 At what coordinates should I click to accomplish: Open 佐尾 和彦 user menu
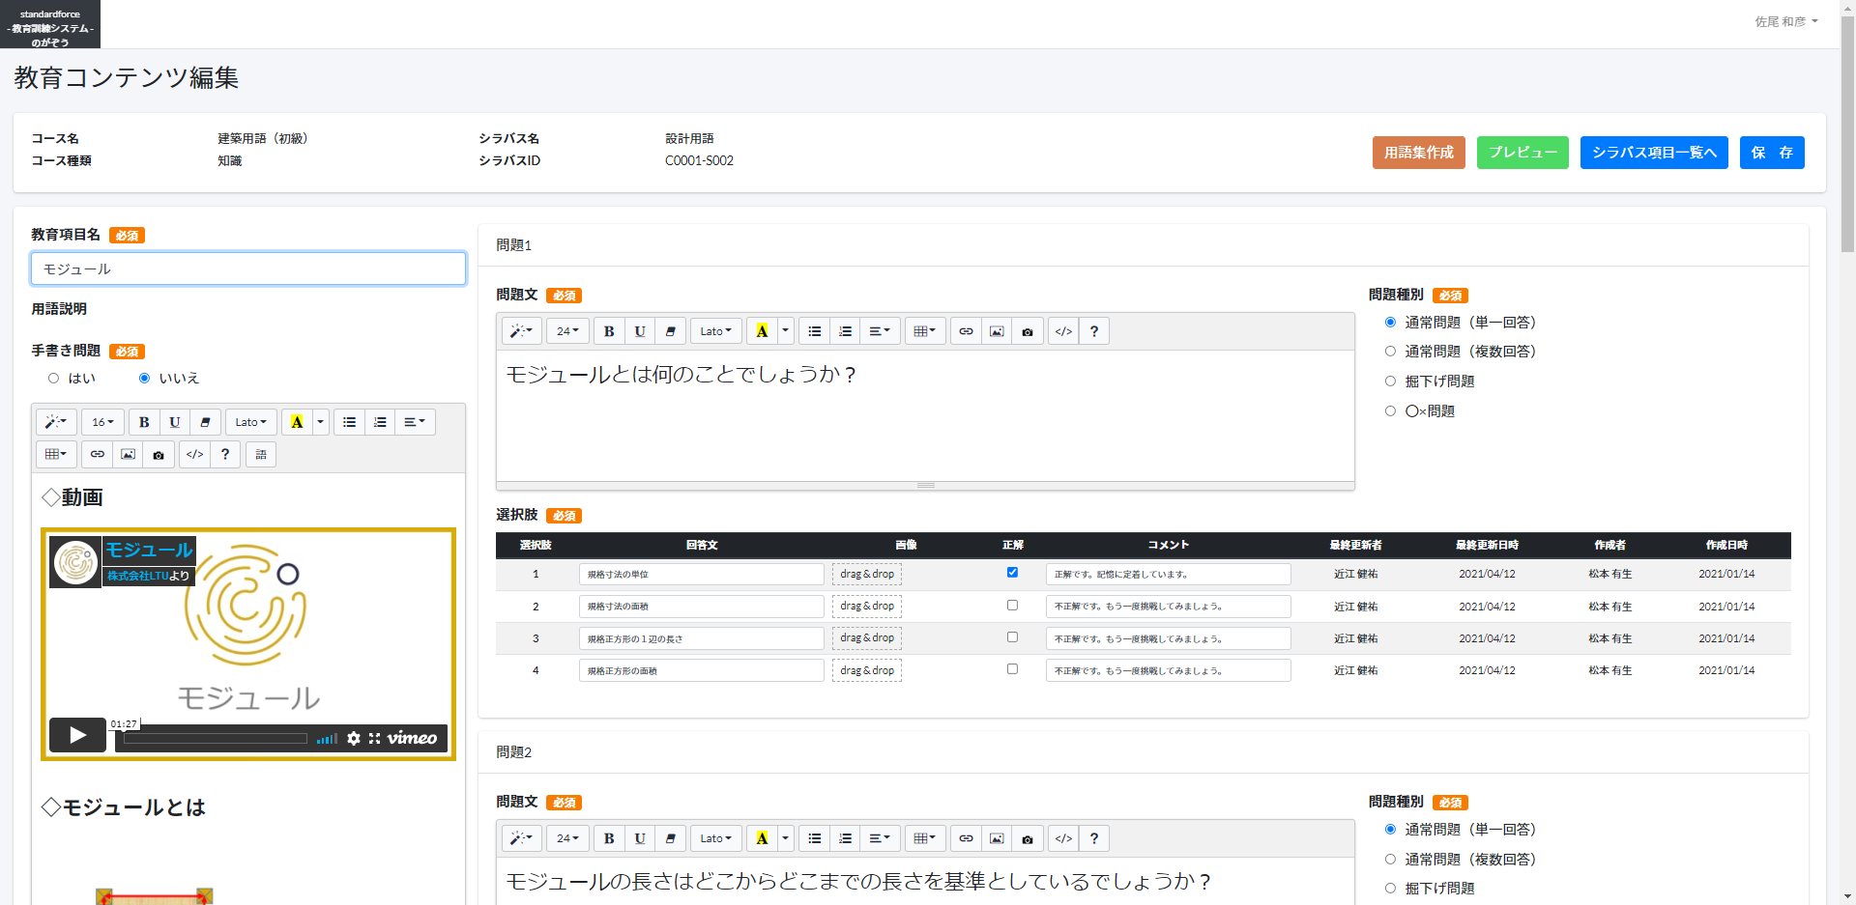coord(1785,21)
